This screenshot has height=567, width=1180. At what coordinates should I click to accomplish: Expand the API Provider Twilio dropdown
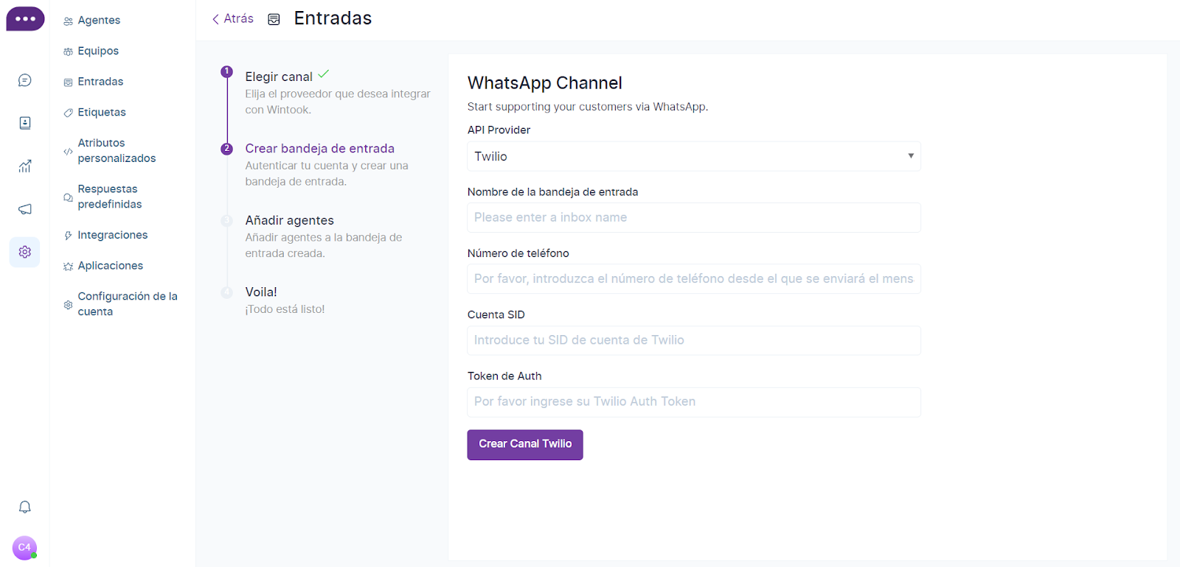pos(693,156)
